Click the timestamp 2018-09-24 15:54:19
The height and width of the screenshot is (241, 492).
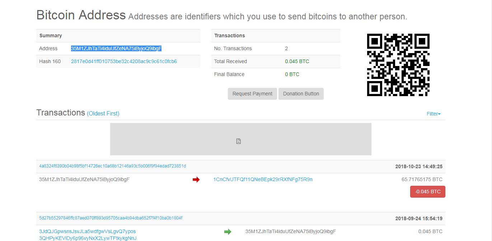click(419, 218)
